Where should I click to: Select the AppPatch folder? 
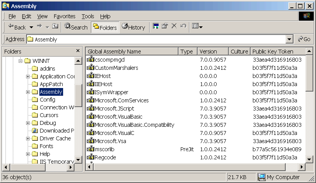(51, 84)
